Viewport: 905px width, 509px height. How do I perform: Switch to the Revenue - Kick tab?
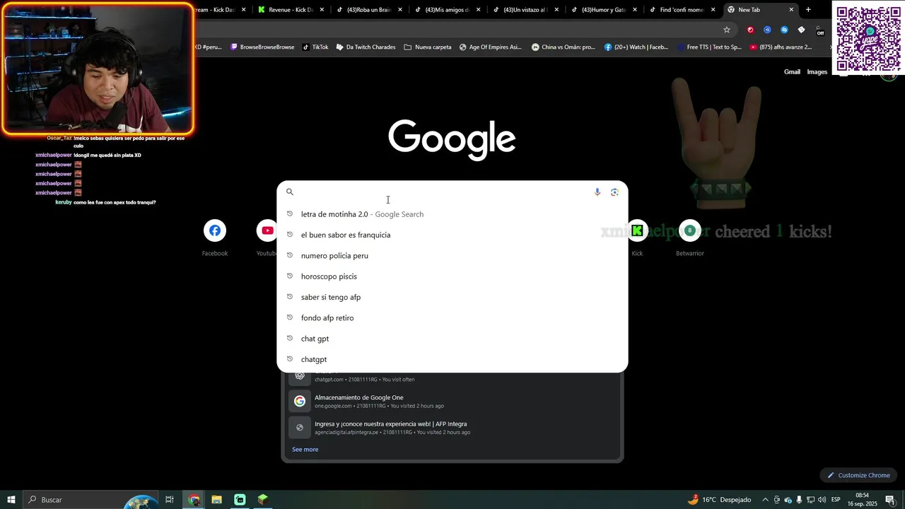(x=290, y=10)
